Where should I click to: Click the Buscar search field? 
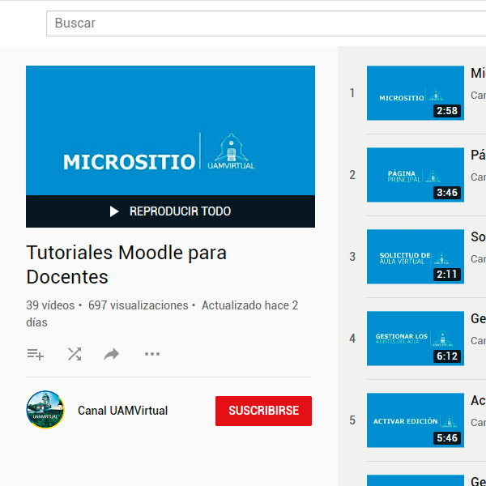pyautogui.click(x=266, y=23)
